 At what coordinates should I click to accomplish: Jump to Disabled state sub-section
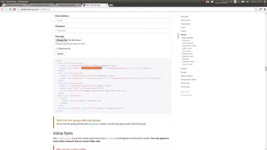click(x=187, y=54)
